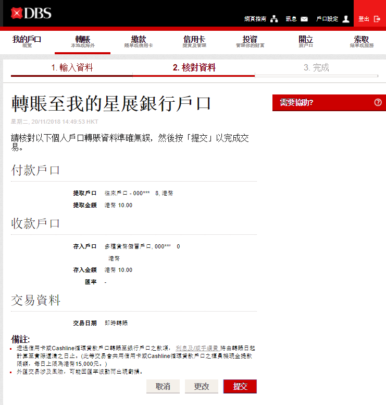Open the 我的戶口 menu
The image size is (386, 405).
coord(27,42)
